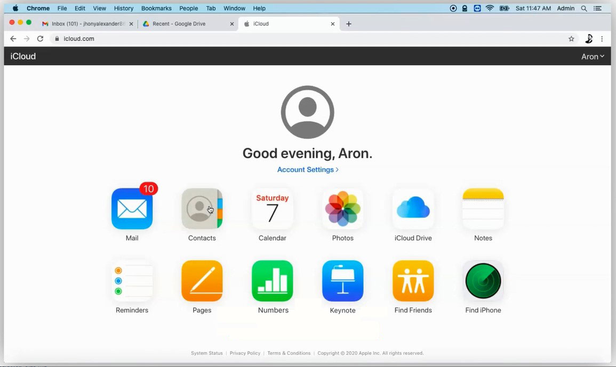616x367 pixels.
Task: Open Find iPhone
Action: click(483, 280)
